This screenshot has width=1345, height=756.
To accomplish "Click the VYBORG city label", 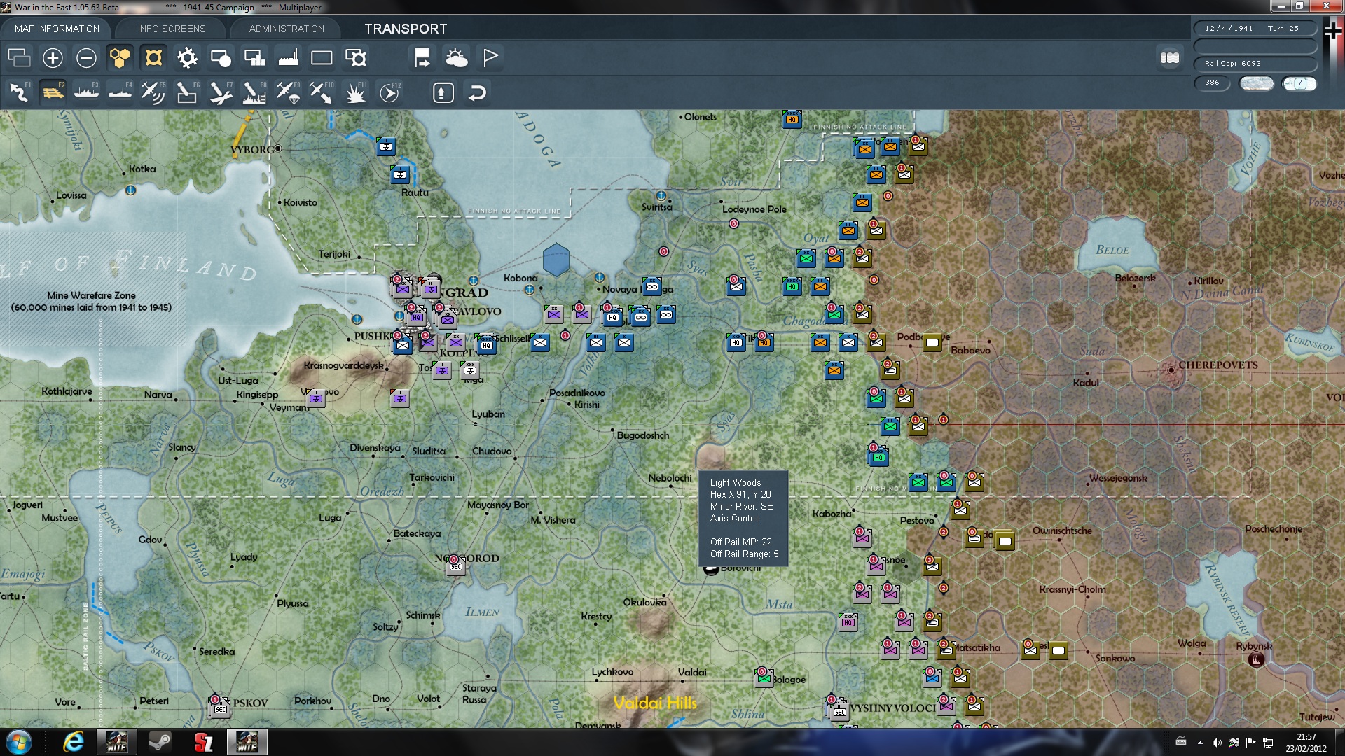I will pos(252,149).
